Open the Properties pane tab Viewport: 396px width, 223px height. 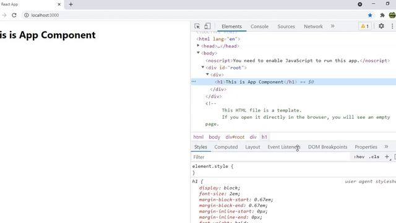(366, 147)
